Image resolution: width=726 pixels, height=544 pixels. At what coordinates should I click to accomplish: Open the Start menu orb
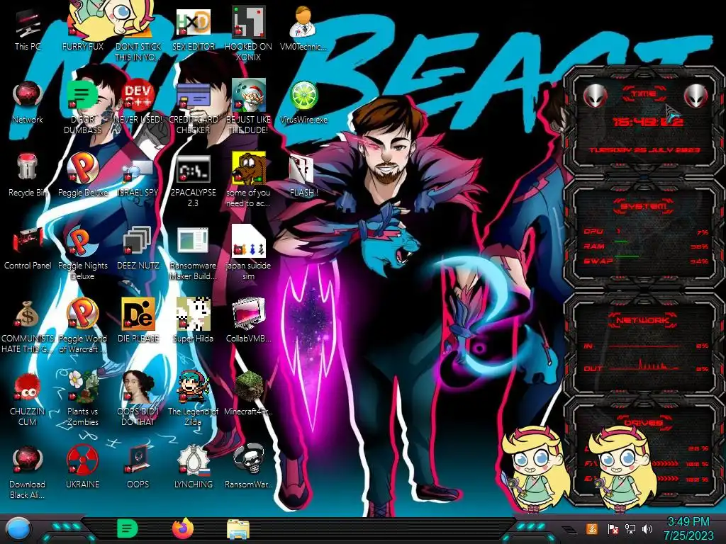point(18,529)
